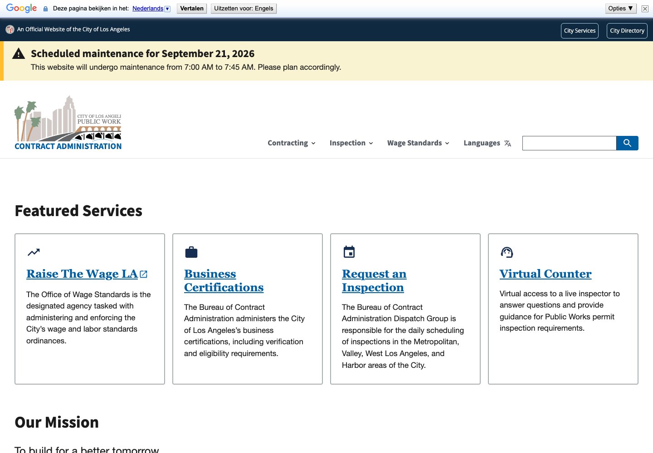Click 'Uitzetten voor: Engels' button
This screenshot has height=453, width=653.
pyautogui.click(x=244, y=9)
